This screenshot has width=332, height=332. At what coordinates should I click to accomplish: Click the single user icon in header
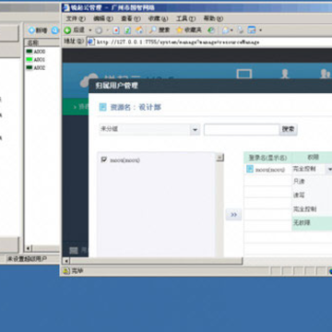coord(285,74)
